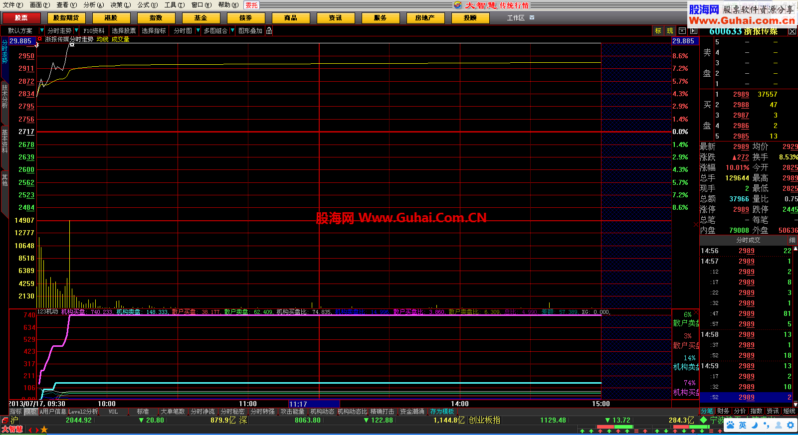This screenshot has width=798, height=435.
Task: Click the orange star favorite icon
Action: tap(44, 430)
